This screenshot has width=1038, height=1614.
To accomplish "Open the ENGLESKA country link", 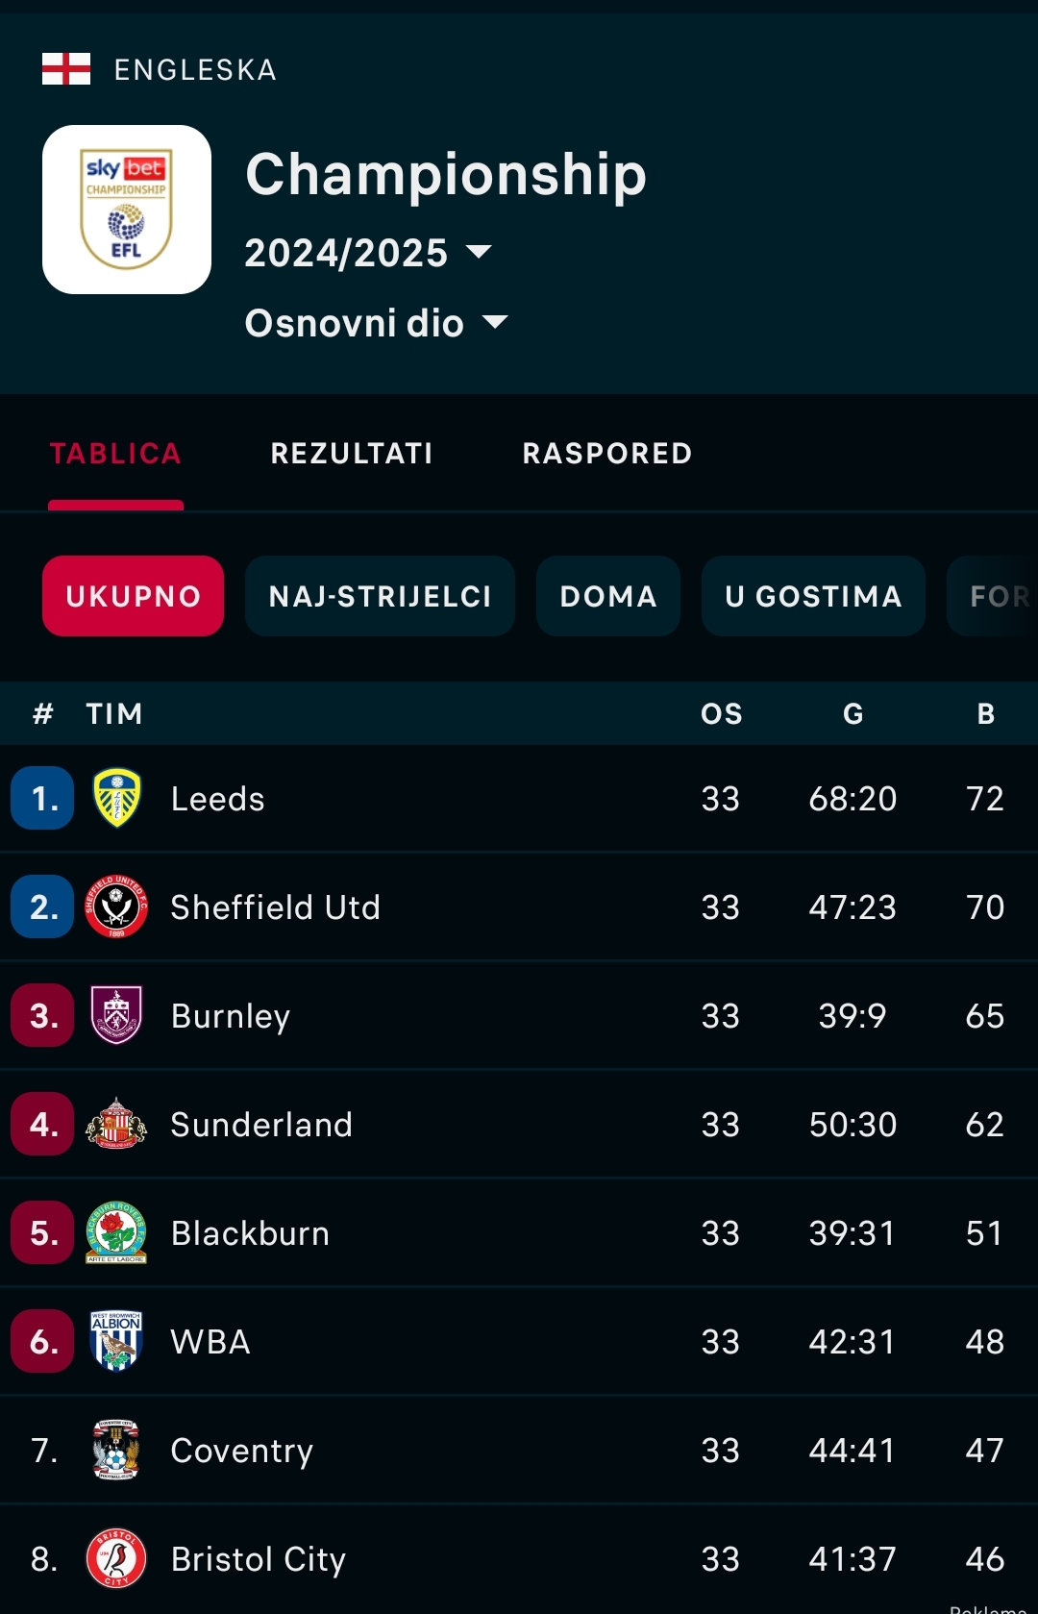I will [x=195, y=70].
